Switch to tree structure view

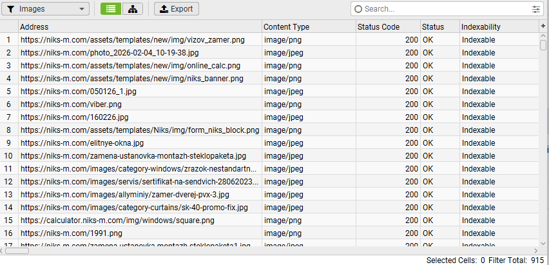[x=132, y=9]
